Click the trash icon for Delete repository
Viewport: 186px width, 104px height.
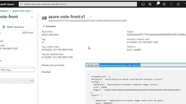click(4, 27)
